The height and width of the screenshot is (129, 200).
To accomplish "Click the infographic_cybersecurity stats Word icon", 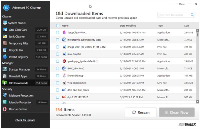I will (64, 40).
